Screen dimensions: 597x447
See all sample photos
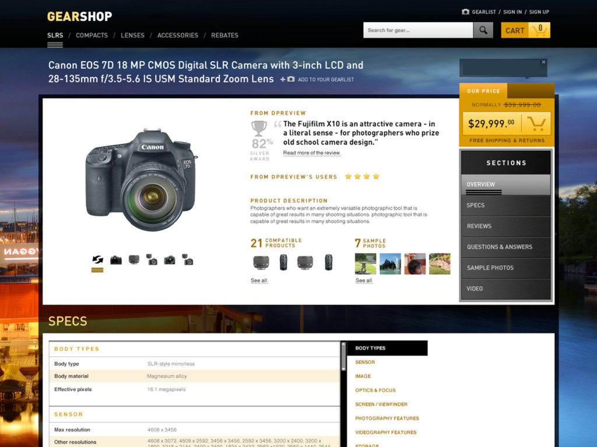[x=364, y=281]
